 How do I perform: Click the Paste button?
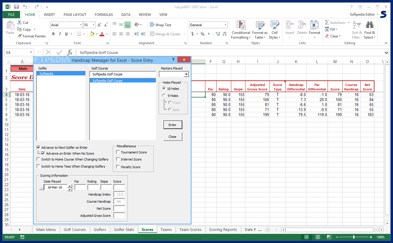point(10,29)
